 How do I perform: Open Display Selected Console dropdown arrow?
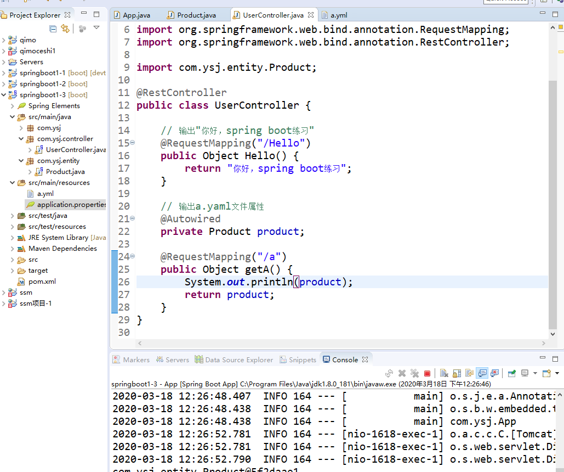pyautogui.click(x=535, y=373)
